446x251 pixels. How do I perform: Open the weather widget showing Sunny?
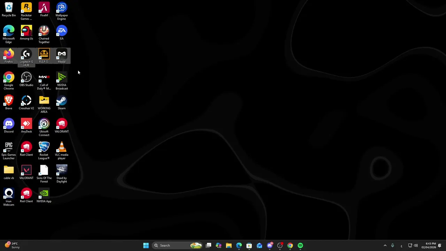click(12, 245)
